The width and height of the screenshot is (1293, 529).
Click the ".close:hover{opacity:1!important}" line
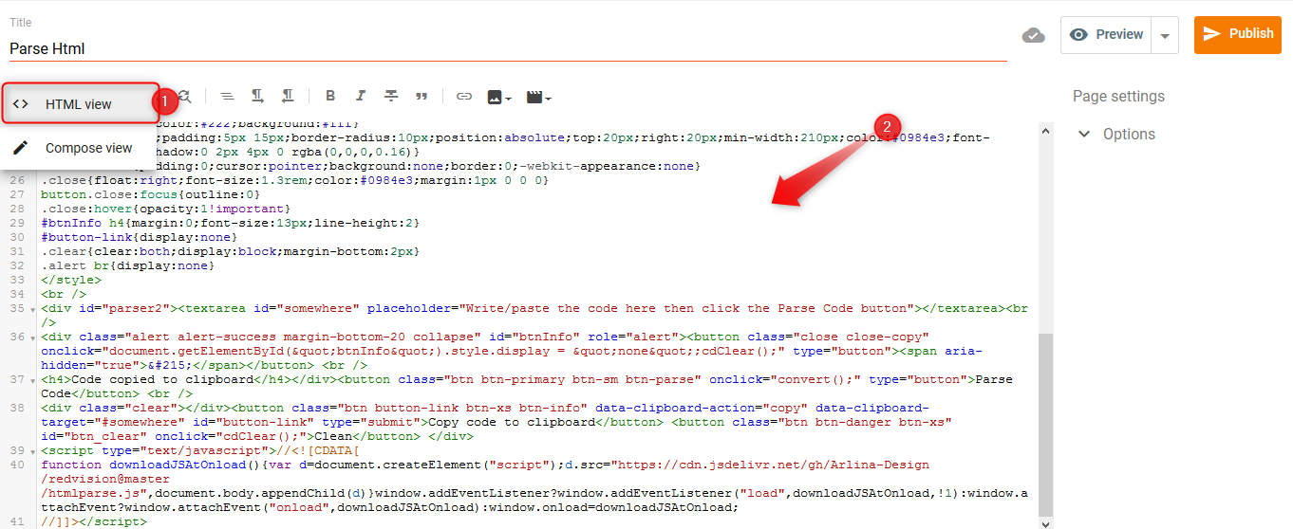(166, 209)
